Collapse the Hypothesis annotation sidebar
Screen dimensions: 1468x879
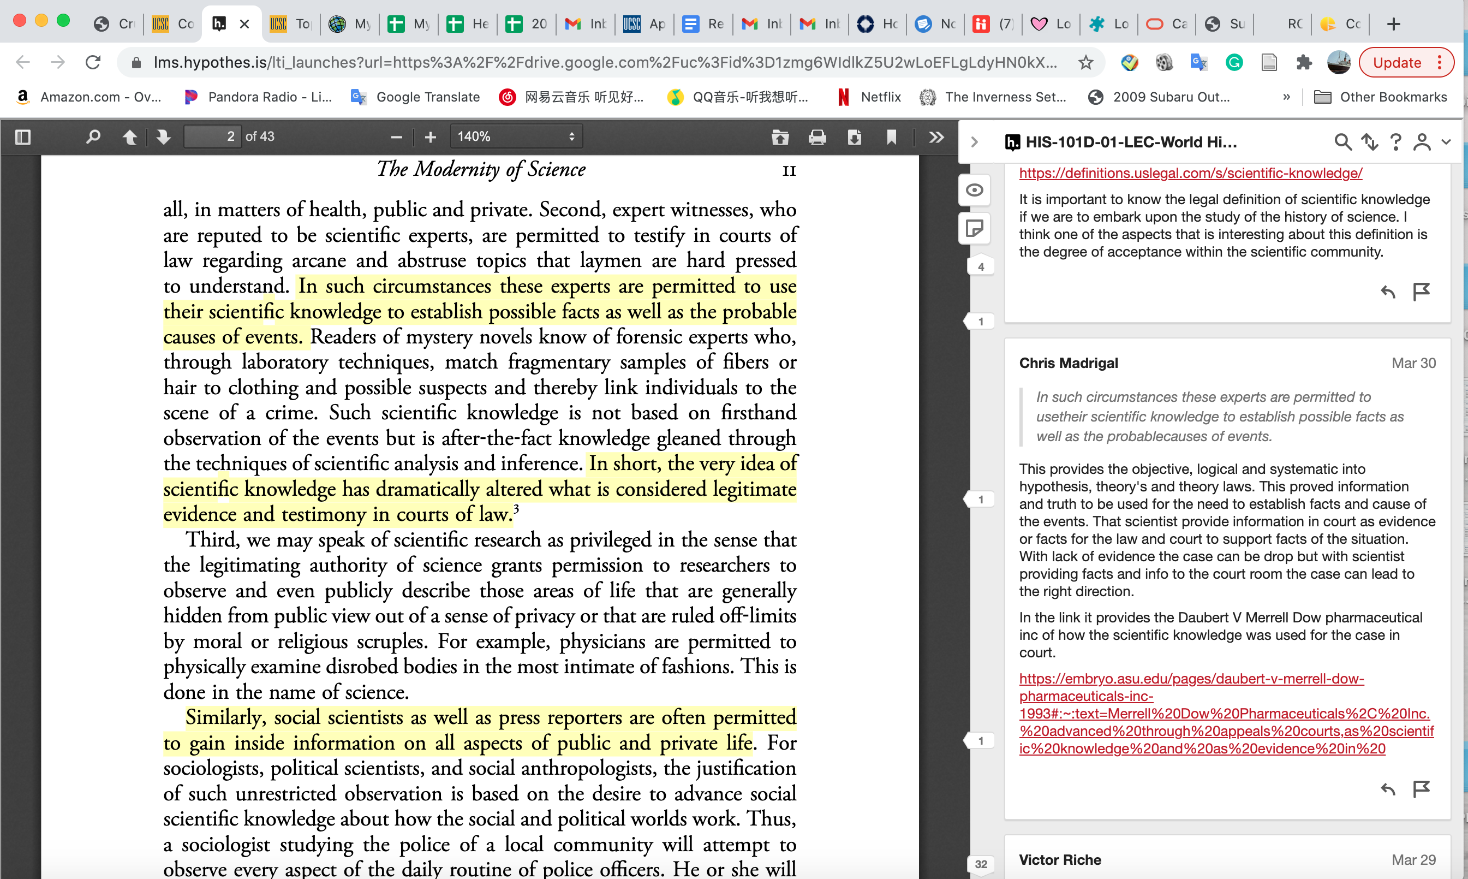974,142
